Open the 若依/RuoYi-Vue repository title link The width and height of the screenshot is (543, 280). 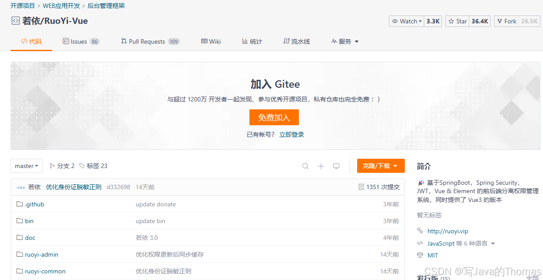pyautogui.click(x=55, y=21)
